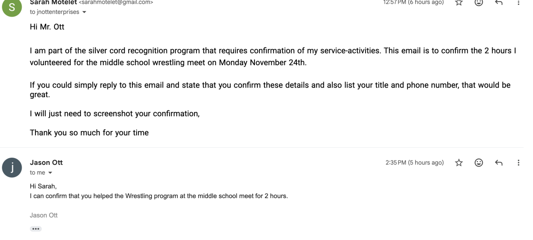Click sender name Jason Ott in header
This screenshot has width=533, height=240.
(x=46, y=163)
